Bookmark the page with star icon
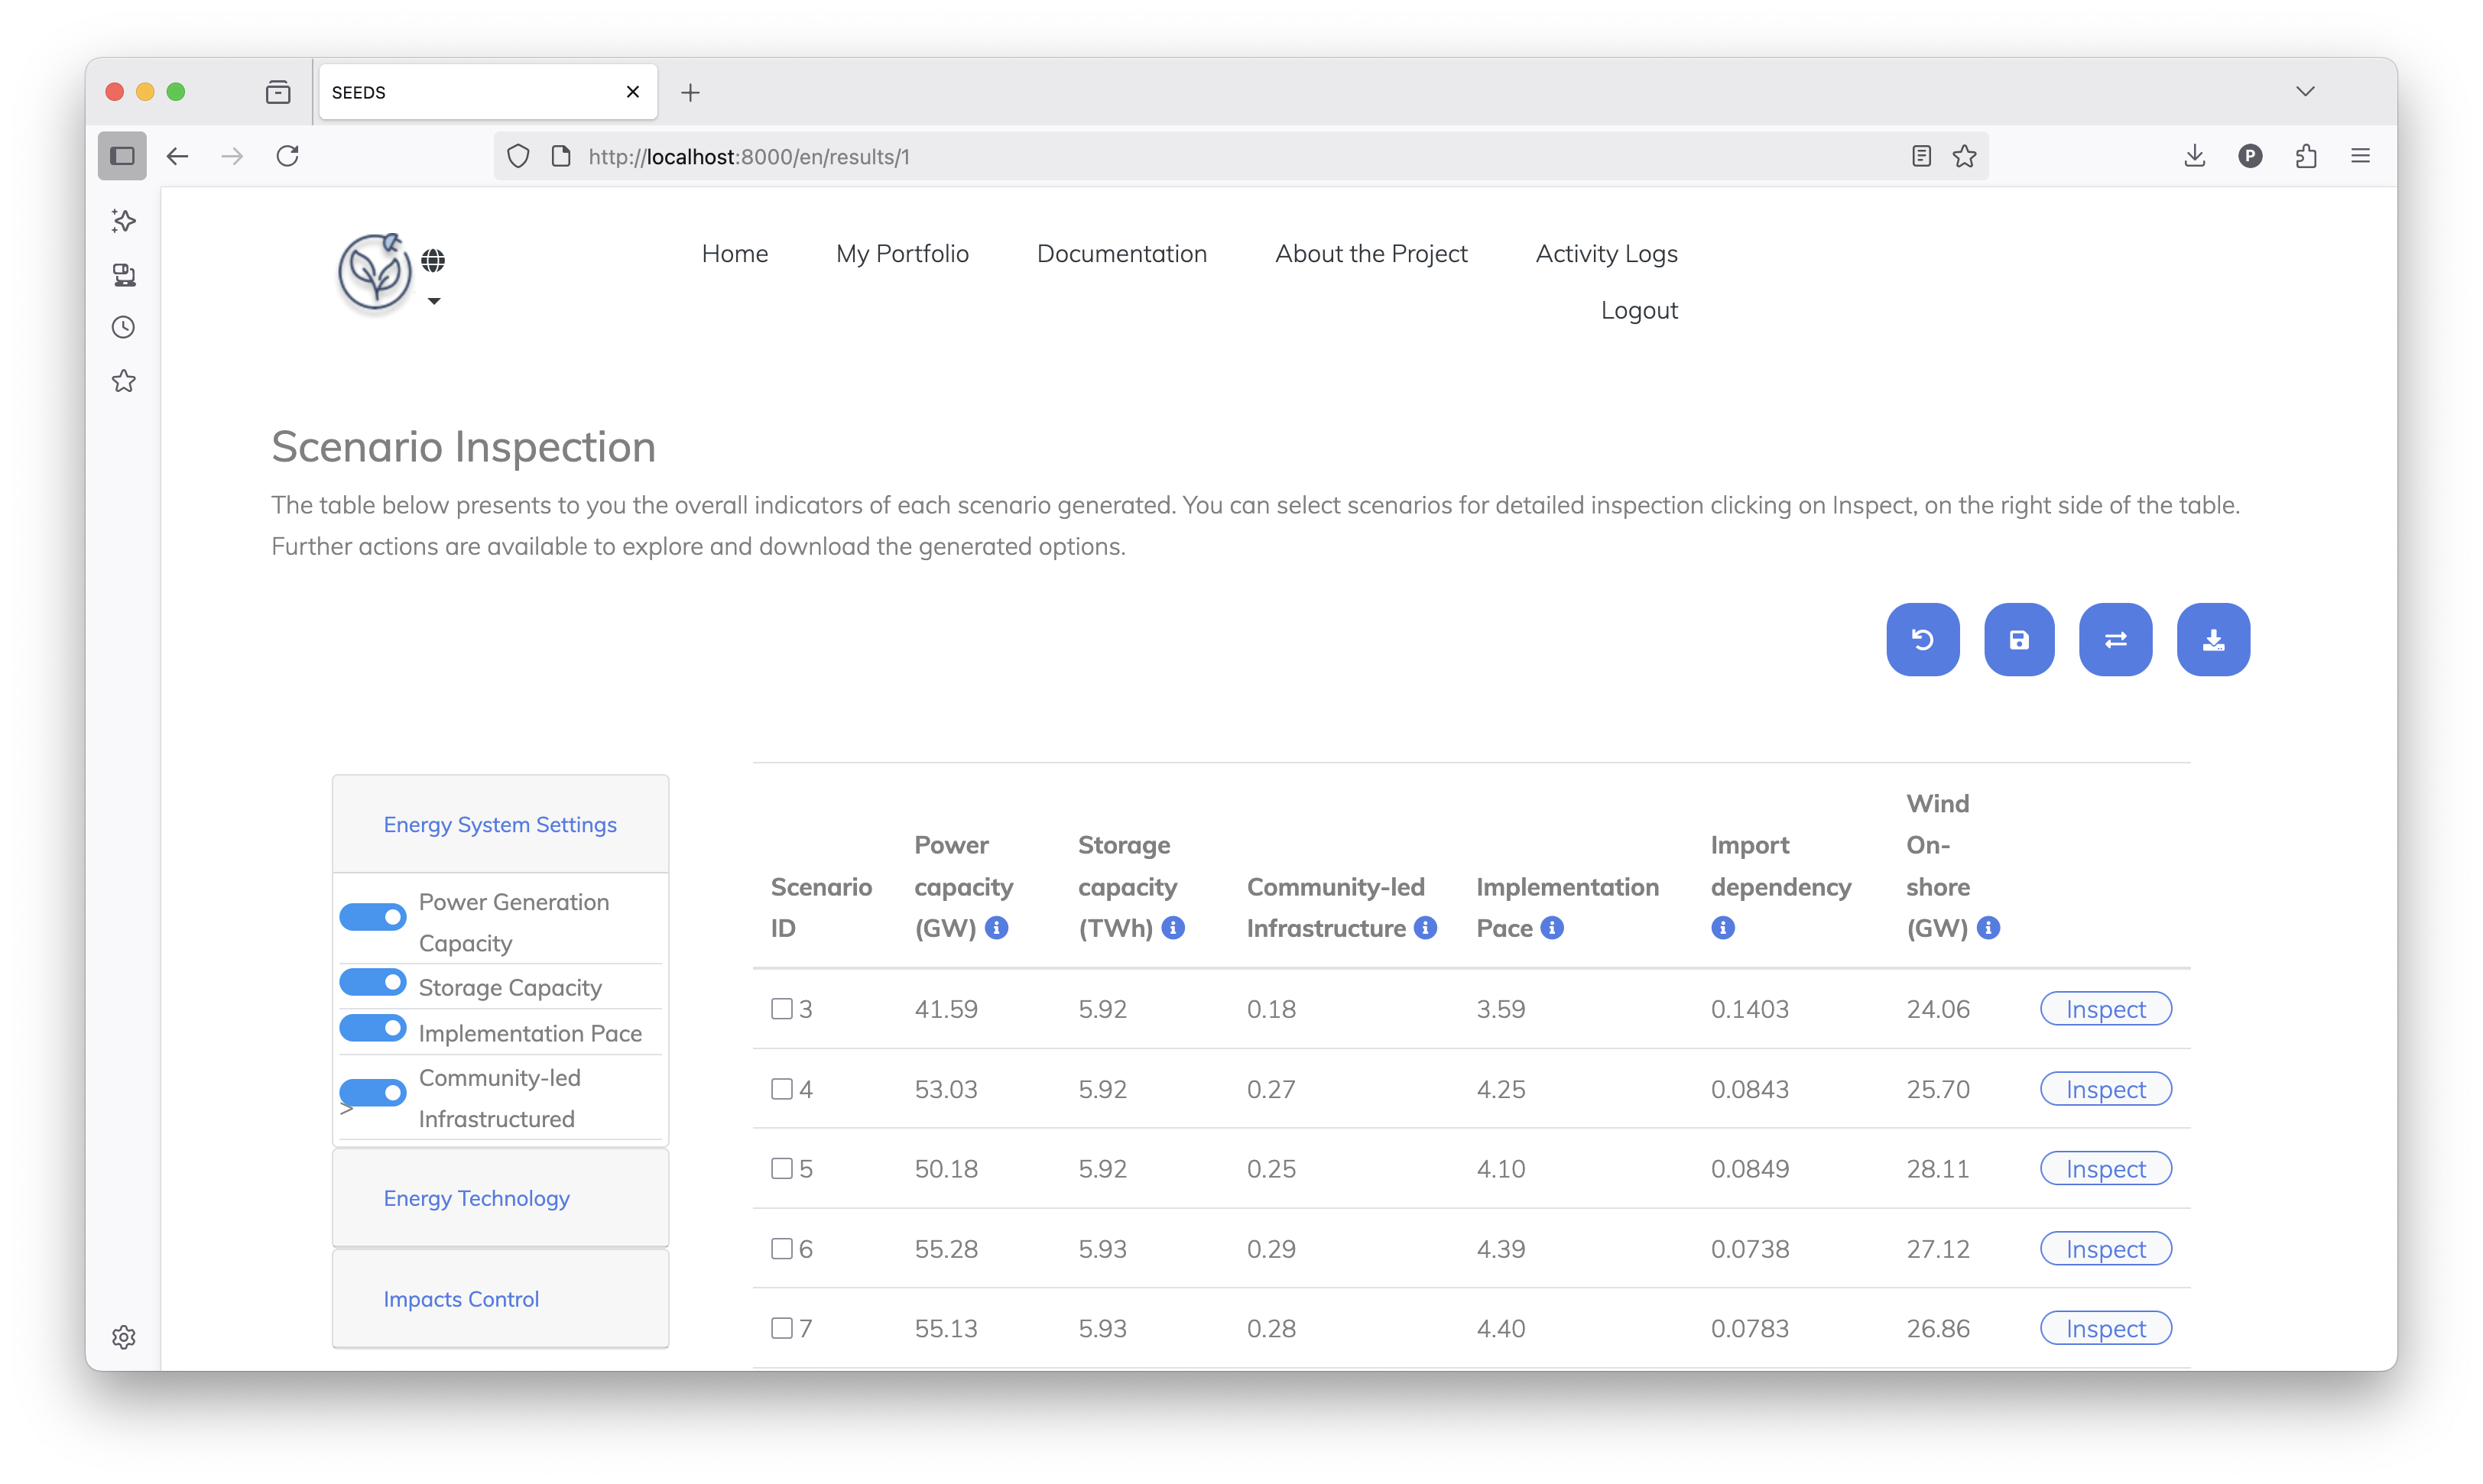The width and height of the screenshot is (2483, 1484). click(x=1965, y=156)
